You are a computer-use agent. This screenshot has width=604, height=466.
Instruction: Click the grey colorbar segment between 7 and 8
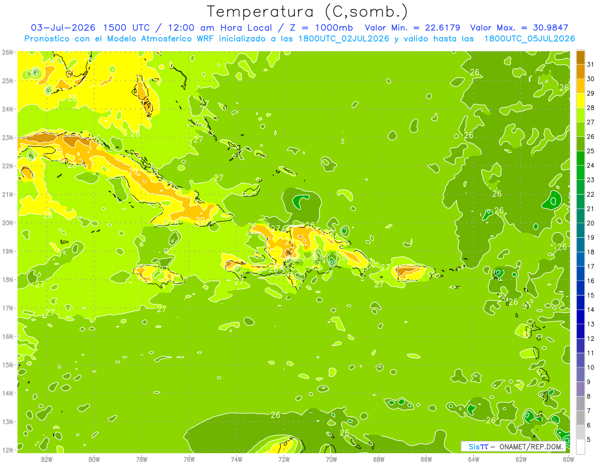click(x=580, y=403)
